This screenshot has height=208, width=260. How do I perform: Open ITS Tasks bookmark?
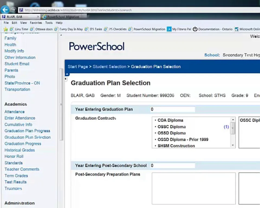93,29
